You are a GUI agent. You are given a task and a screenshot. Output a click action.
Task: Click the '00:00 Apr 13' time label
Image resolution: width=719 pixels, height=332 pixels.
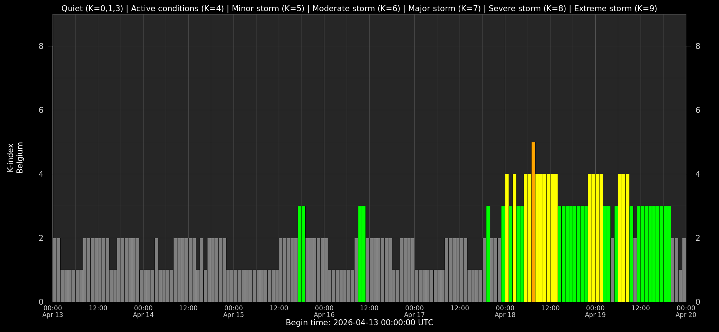tap(53, 311)
